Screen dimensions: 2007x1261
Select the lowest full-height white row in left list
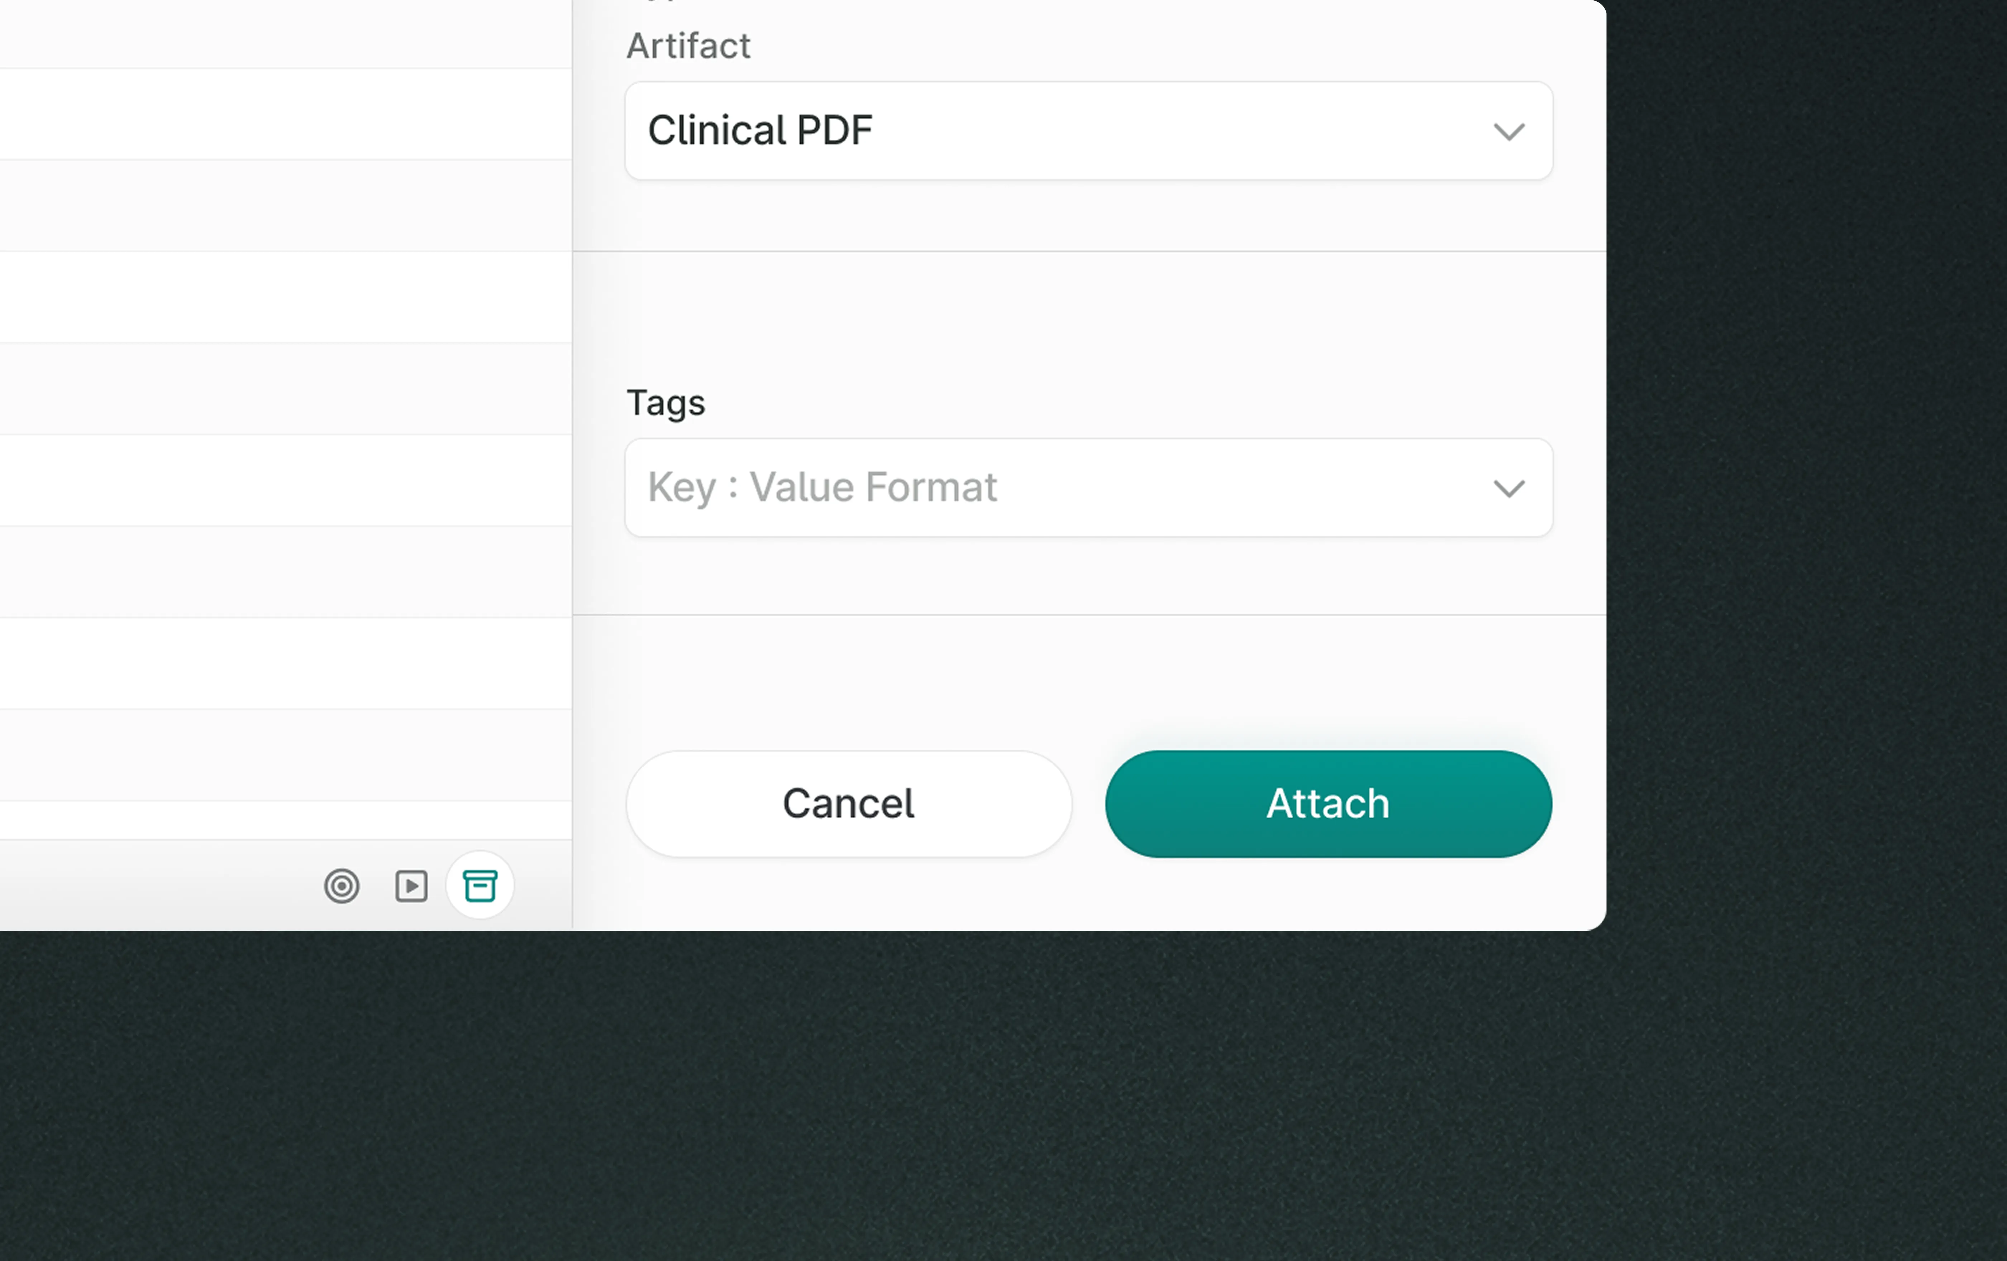point(283,663)
